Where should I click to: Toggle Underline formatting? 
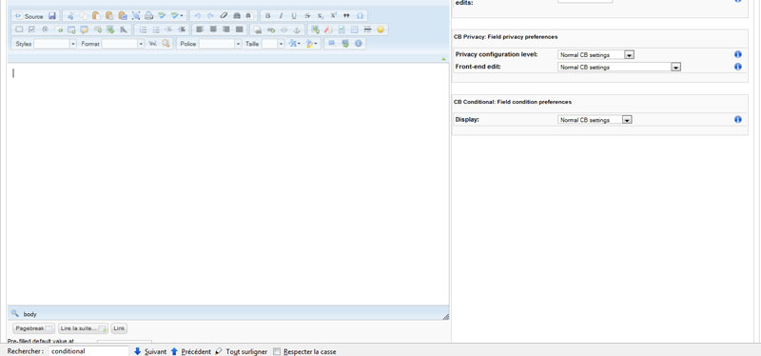point(294,16)
